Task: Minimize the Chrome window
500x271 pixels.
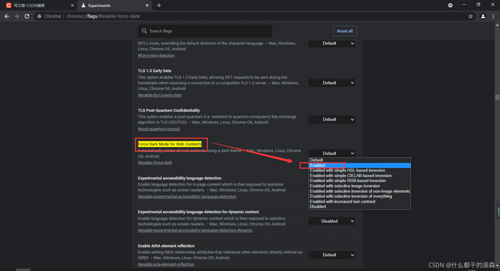Action: [465, 5]
